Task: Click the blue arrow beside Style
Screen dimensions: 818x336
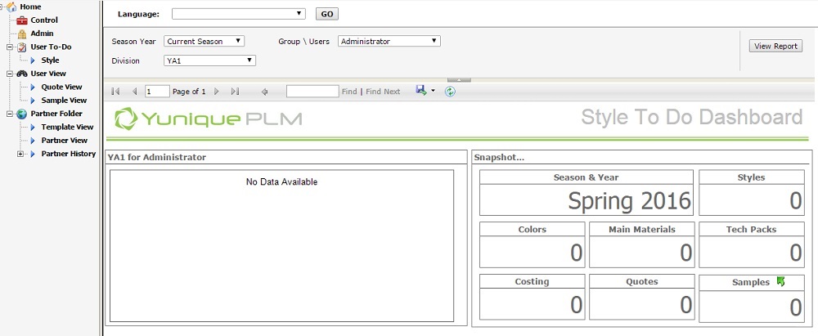Action: 33,60
